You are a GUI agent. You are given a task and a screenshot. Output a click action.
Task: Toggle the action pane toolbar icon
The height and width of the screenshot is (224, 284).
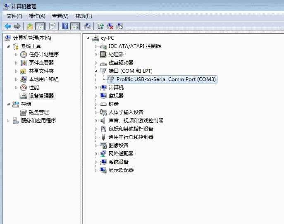(x=75, y=26)
